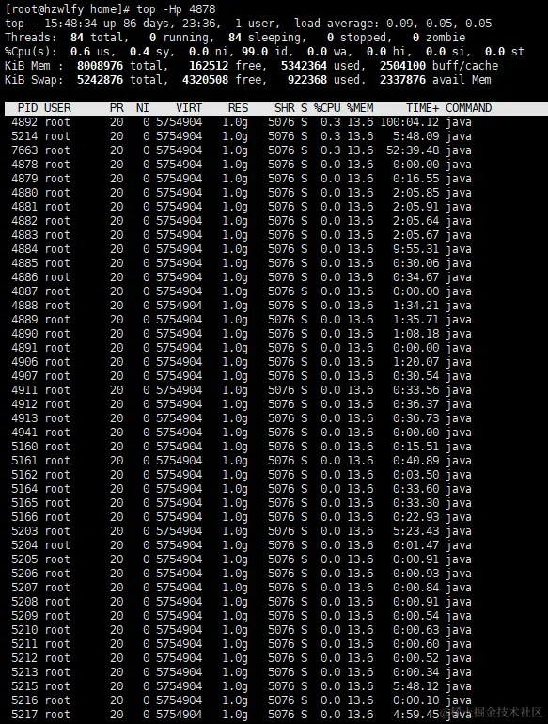Select PID 4884 in the thread list
This screenshot has height=724, width=548.
pos(24,249)
